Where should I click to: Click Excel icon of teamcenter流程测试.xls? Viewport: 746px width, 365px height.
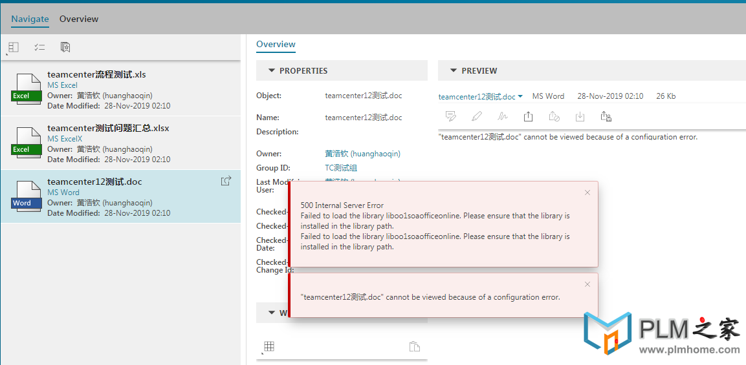[27, 89]
